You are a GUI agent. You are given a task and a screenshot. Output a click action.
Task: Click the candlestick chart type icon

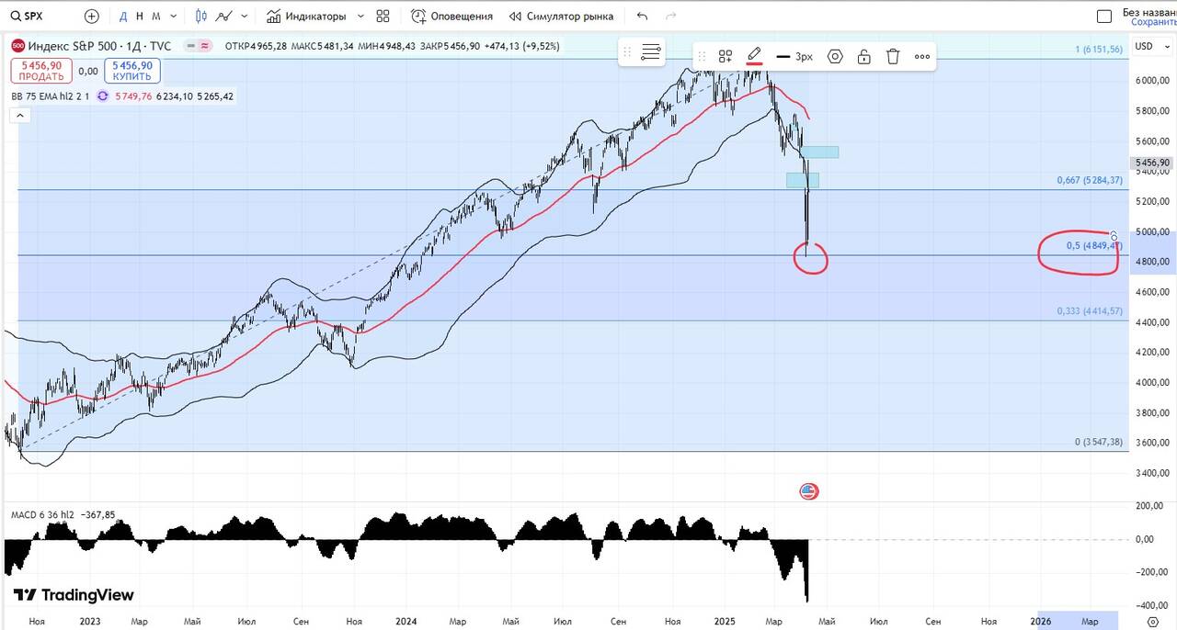click(200, 16)
